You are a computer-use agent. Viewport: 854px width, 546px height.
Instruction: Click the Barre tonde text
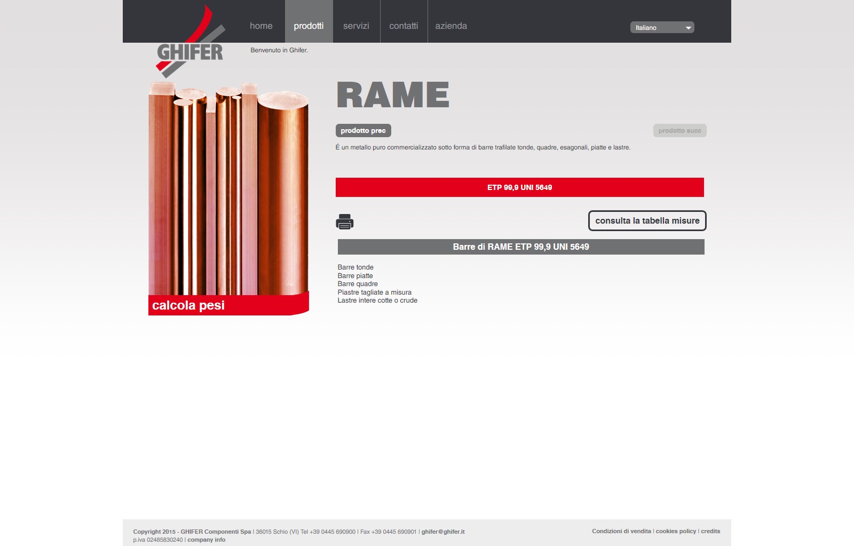tap(355, 267)
